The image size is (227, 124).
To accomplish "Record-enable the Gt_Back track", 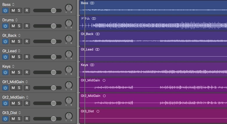I will (27, 41).
